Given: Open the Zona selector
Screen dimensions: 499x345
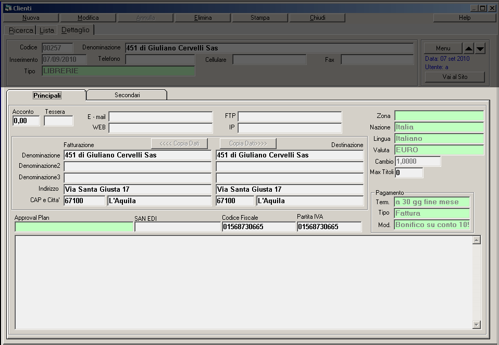Looking at the screenshot, I should [439, 115].
